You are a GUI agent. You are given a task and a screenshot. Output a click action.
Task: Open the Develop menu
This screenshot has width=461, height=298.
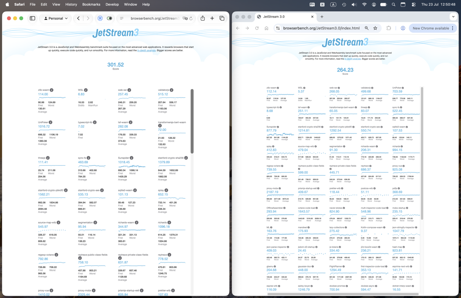coord(112,5)
